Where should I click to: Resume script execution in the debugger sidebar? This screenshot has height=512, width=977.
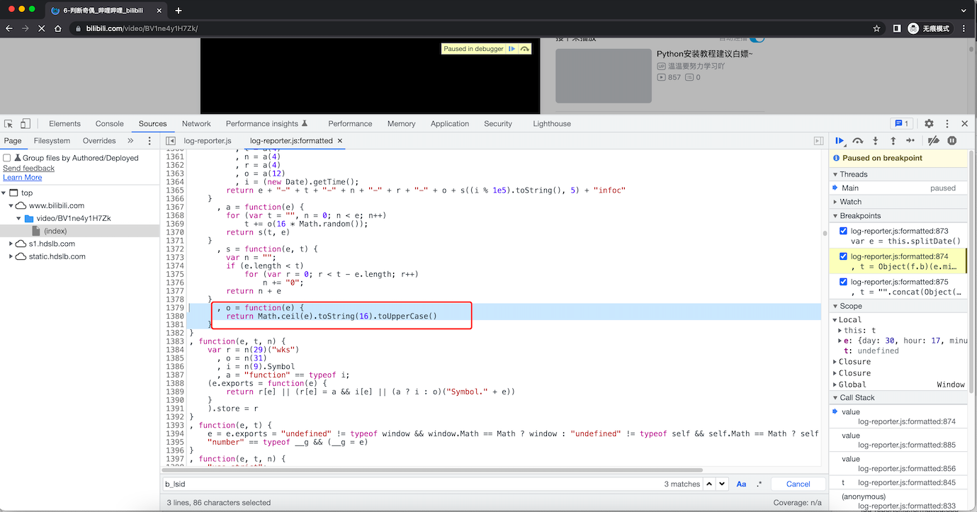click(x=840, y=141)
